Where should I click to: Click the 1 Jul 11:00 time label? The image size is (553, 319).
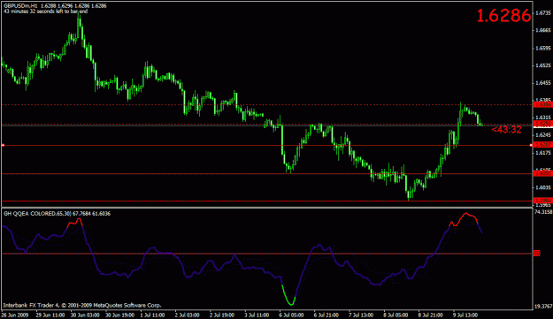(x=153, y=315)
